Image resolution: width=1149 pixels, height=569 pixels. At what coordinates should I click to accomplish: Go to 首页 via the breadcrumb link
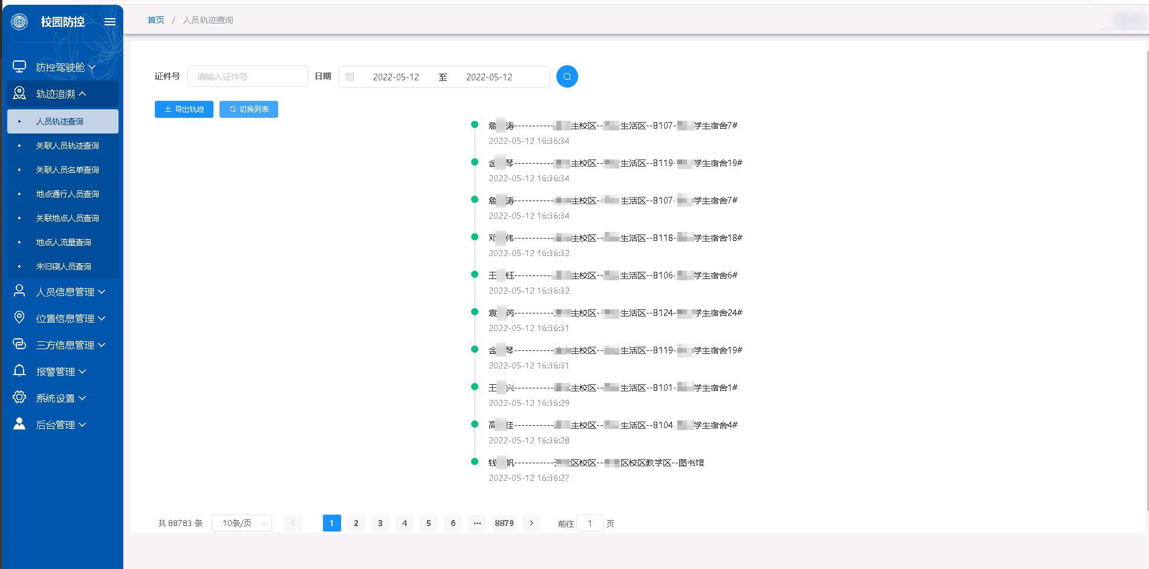155,20
